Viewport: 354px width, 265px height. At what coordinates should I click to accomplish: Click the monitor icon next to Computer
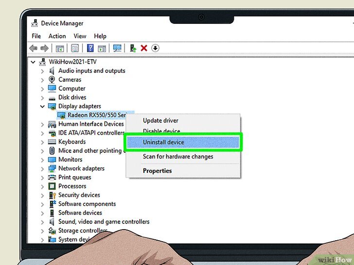[52, 88]
